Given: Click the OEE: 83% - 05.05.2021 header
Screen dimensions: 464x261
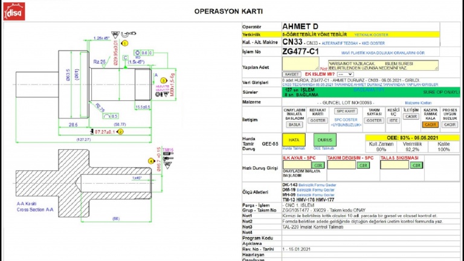Looking at the screenshot, I should click(413, 138).
